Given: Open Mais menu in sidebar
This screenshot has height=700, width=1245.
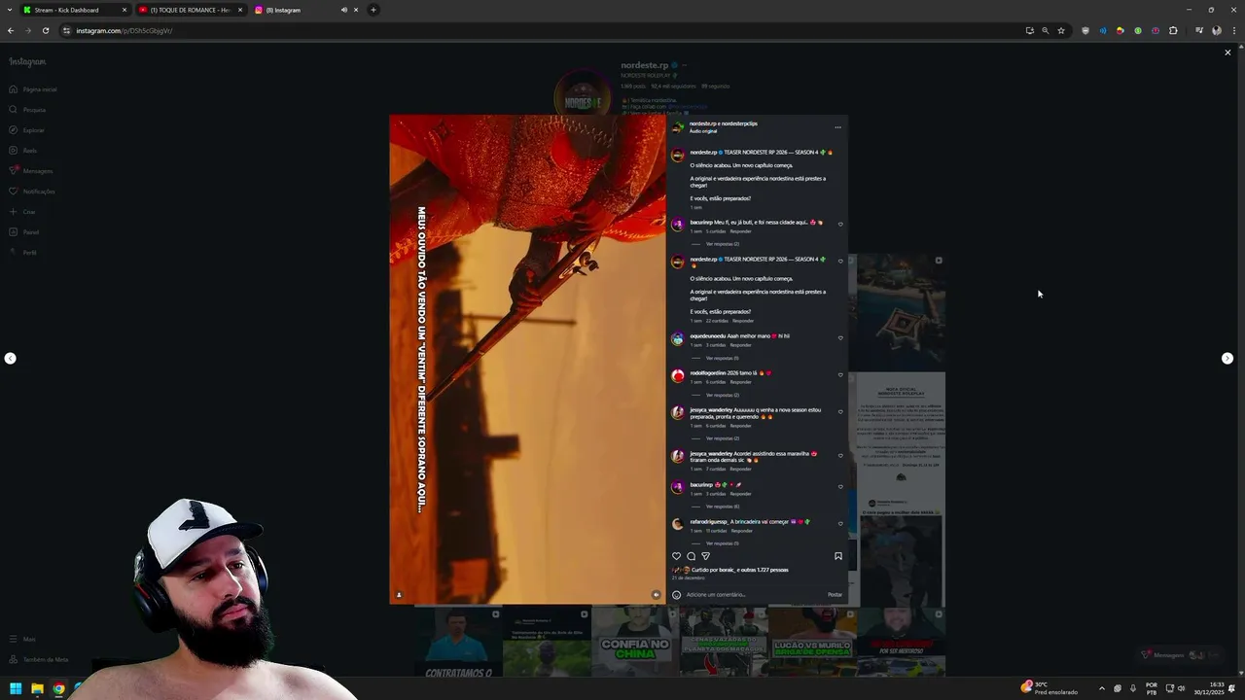Looking at the screenshot, I should (22, 639).
